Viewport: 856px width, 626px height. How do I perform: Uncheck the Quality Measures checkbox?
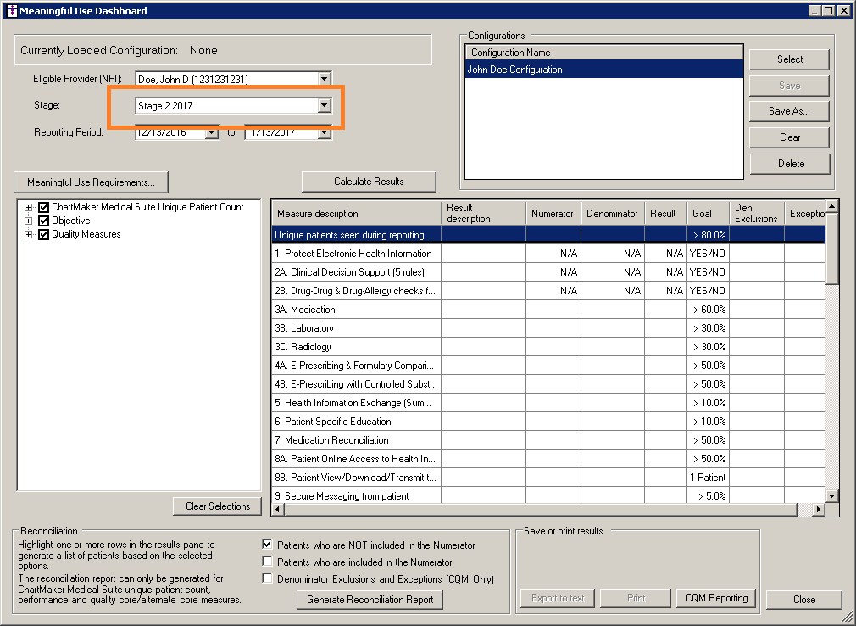(44, 234)
